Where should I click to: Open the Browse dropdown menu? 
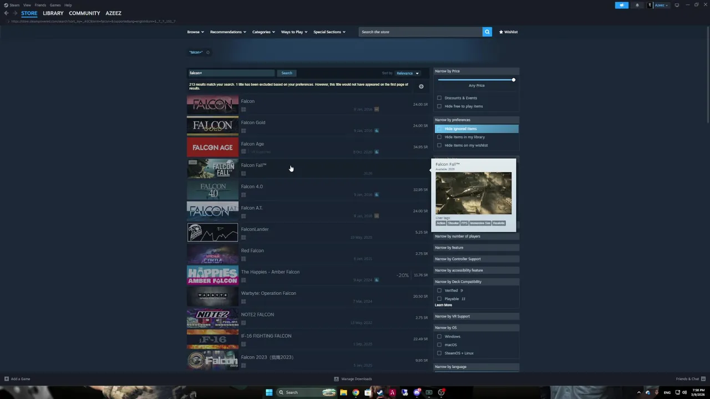(195, 32)
